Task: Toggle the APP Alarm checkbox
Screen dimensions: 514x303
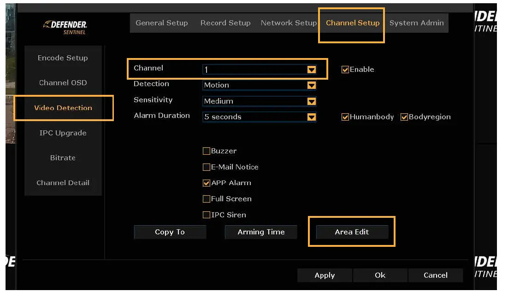Action: (x=207, y=183)
